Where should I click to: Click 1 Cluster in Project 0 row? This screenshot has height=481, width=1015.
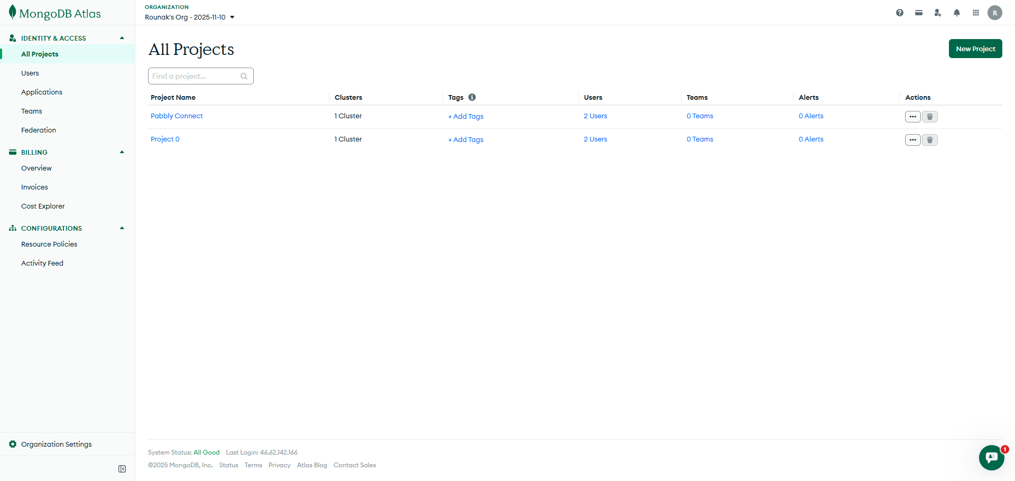(x=348, y=139)
